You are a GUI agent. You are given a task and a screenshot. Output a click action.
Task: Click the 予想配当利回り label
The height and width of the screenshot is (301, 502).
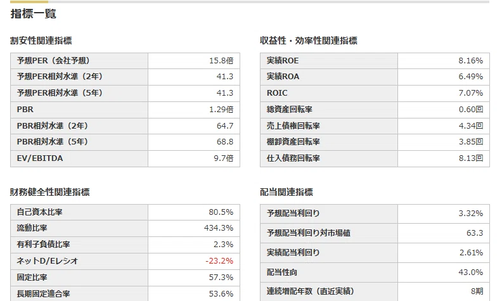tap(293, 214)
